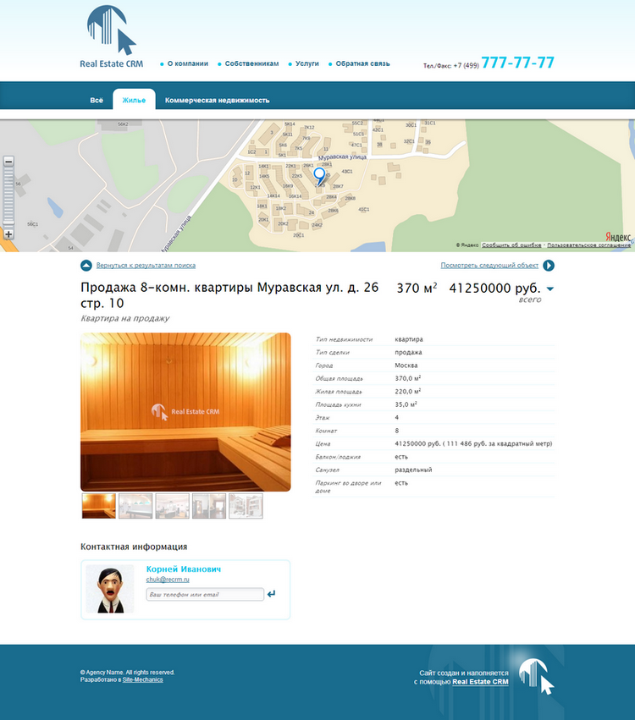
Task: Open Пользовательское соглашение map link
Action: (x=589, y=245)
